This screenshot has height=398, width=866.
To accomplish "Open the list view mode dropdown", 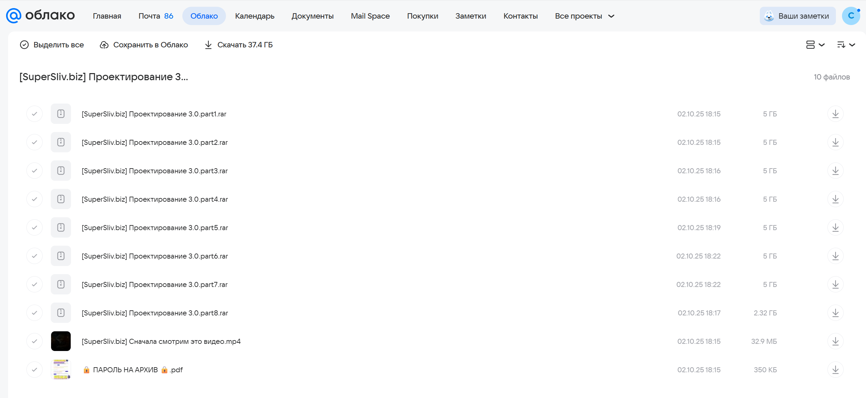I will pyautogui.click(x=815, y=45).
